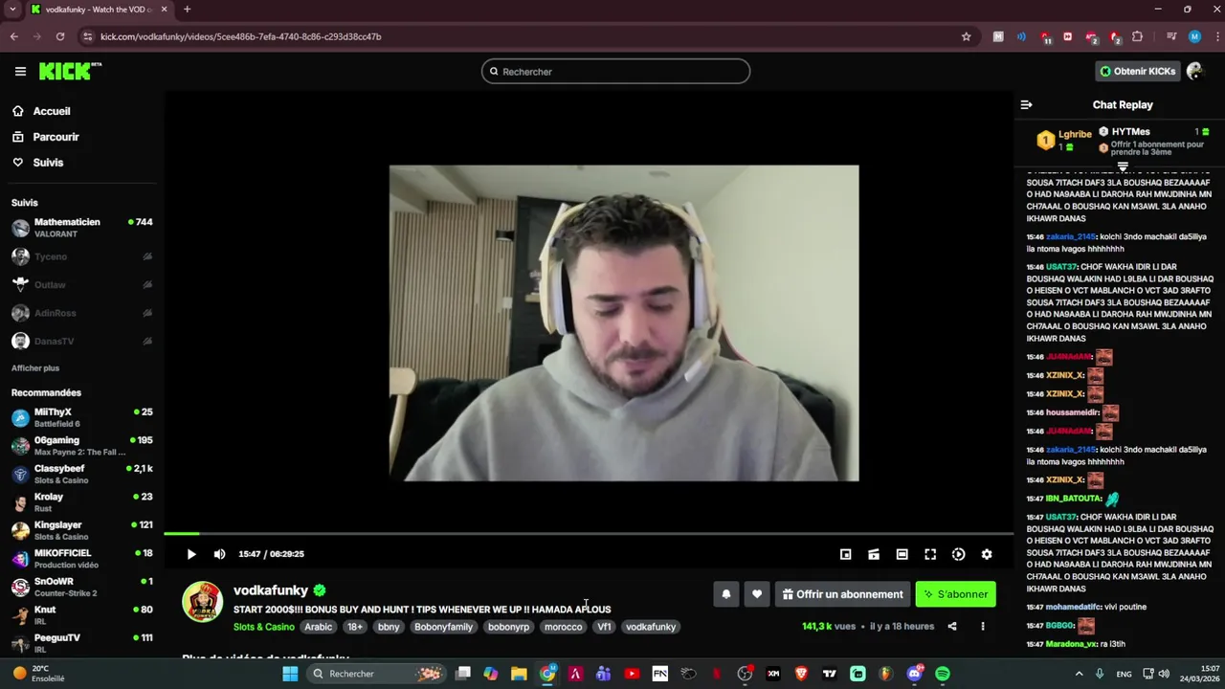
Task: Share the video via share icon
Action: coord(952,627)
